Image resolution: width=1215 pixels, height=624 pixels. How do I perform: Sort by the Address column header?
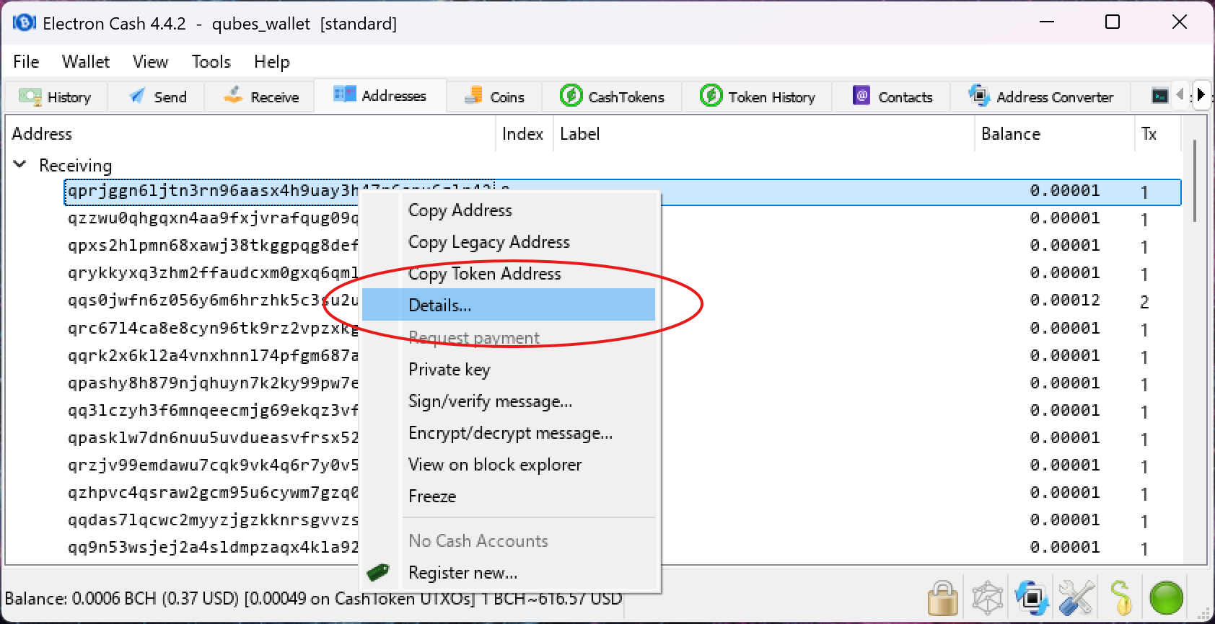click(x=250, y=134)
